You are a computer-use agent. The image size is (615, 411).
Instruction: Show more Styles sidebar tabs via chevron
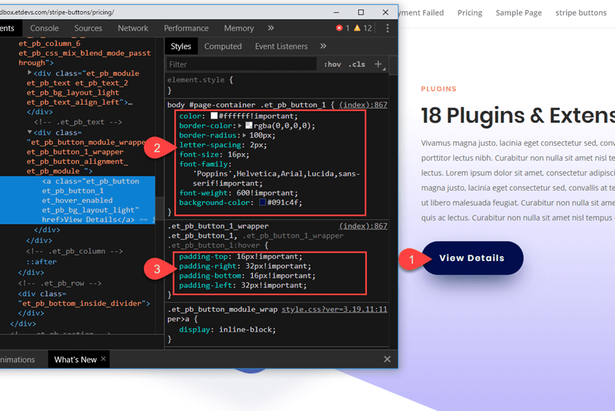(x=323, y=46)
